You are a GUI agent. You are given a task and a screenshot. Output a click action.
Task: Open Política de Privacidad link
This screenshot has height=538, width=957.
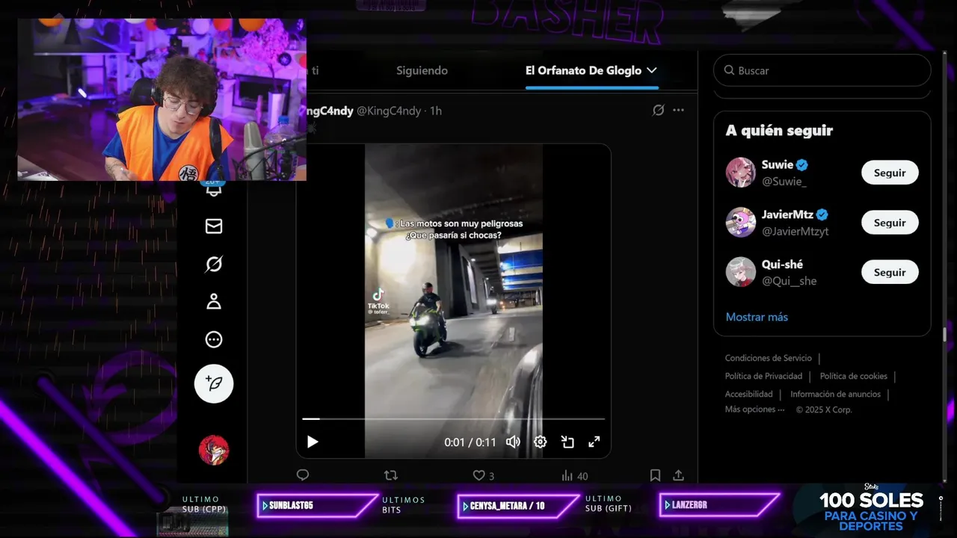(763, 376)
